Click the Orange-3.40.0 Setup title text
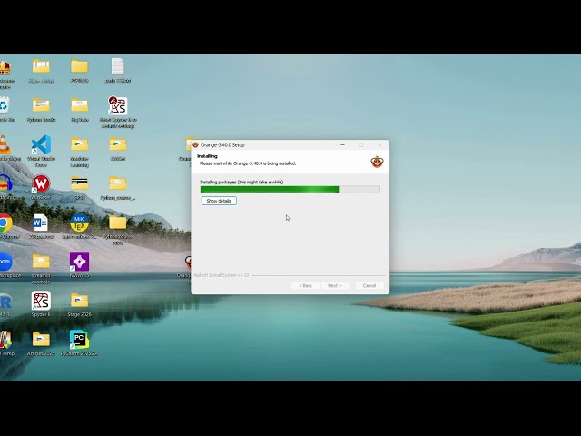The width and height of the screenshot is (581, 436). [222, 145]
